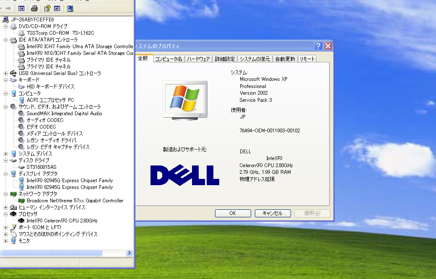Select the SoundMAX Integrated Digital Audio icon
436x279 pixels.
[x=21, y=114]
